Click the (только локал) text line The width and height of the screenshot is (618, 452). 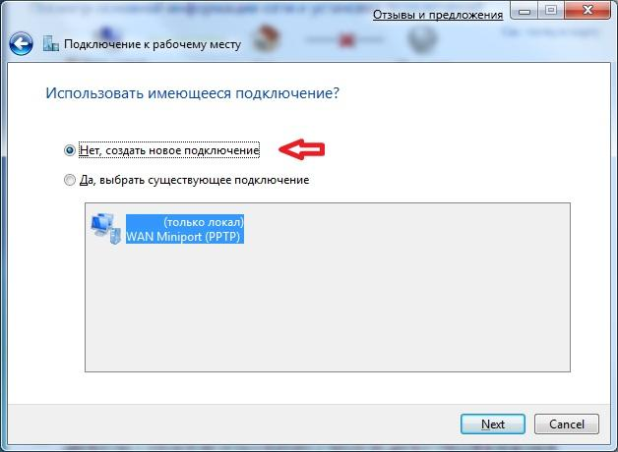[204, 222]
